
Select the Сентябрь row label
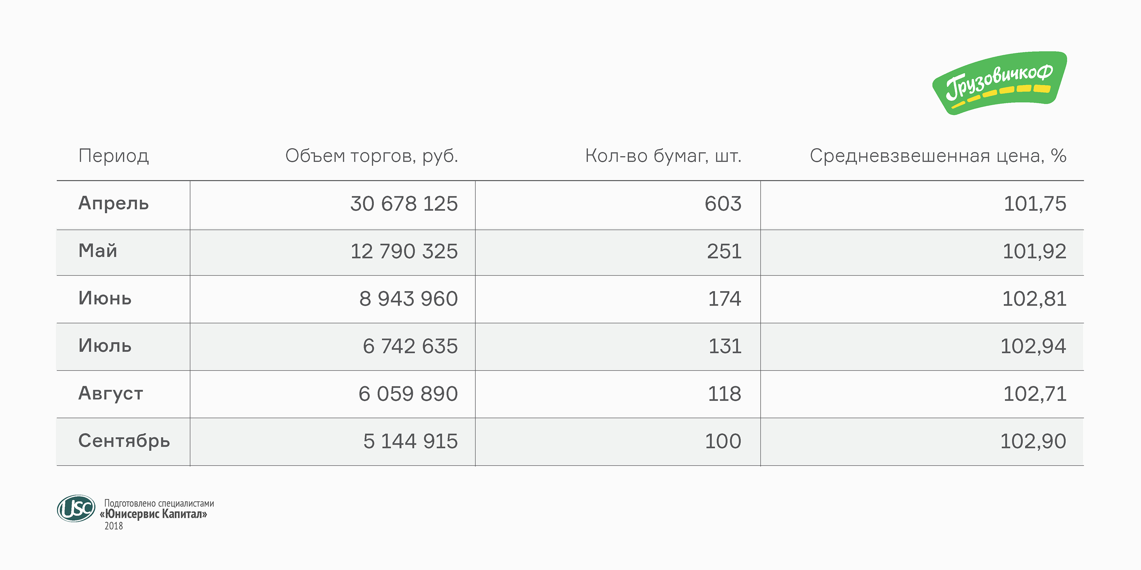tap(124, 441)
